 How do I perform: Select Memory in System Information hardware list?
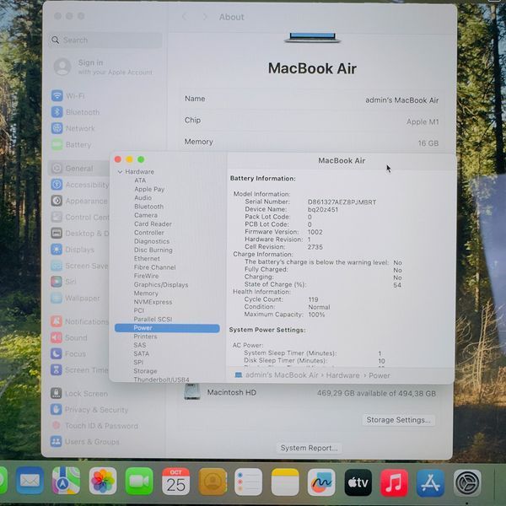coord(146,293)
